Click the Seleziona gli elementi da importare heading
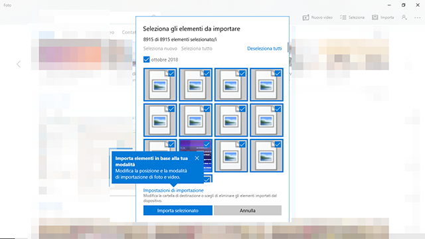This screenshot has width=425, height=239. [x=192, y=29]
